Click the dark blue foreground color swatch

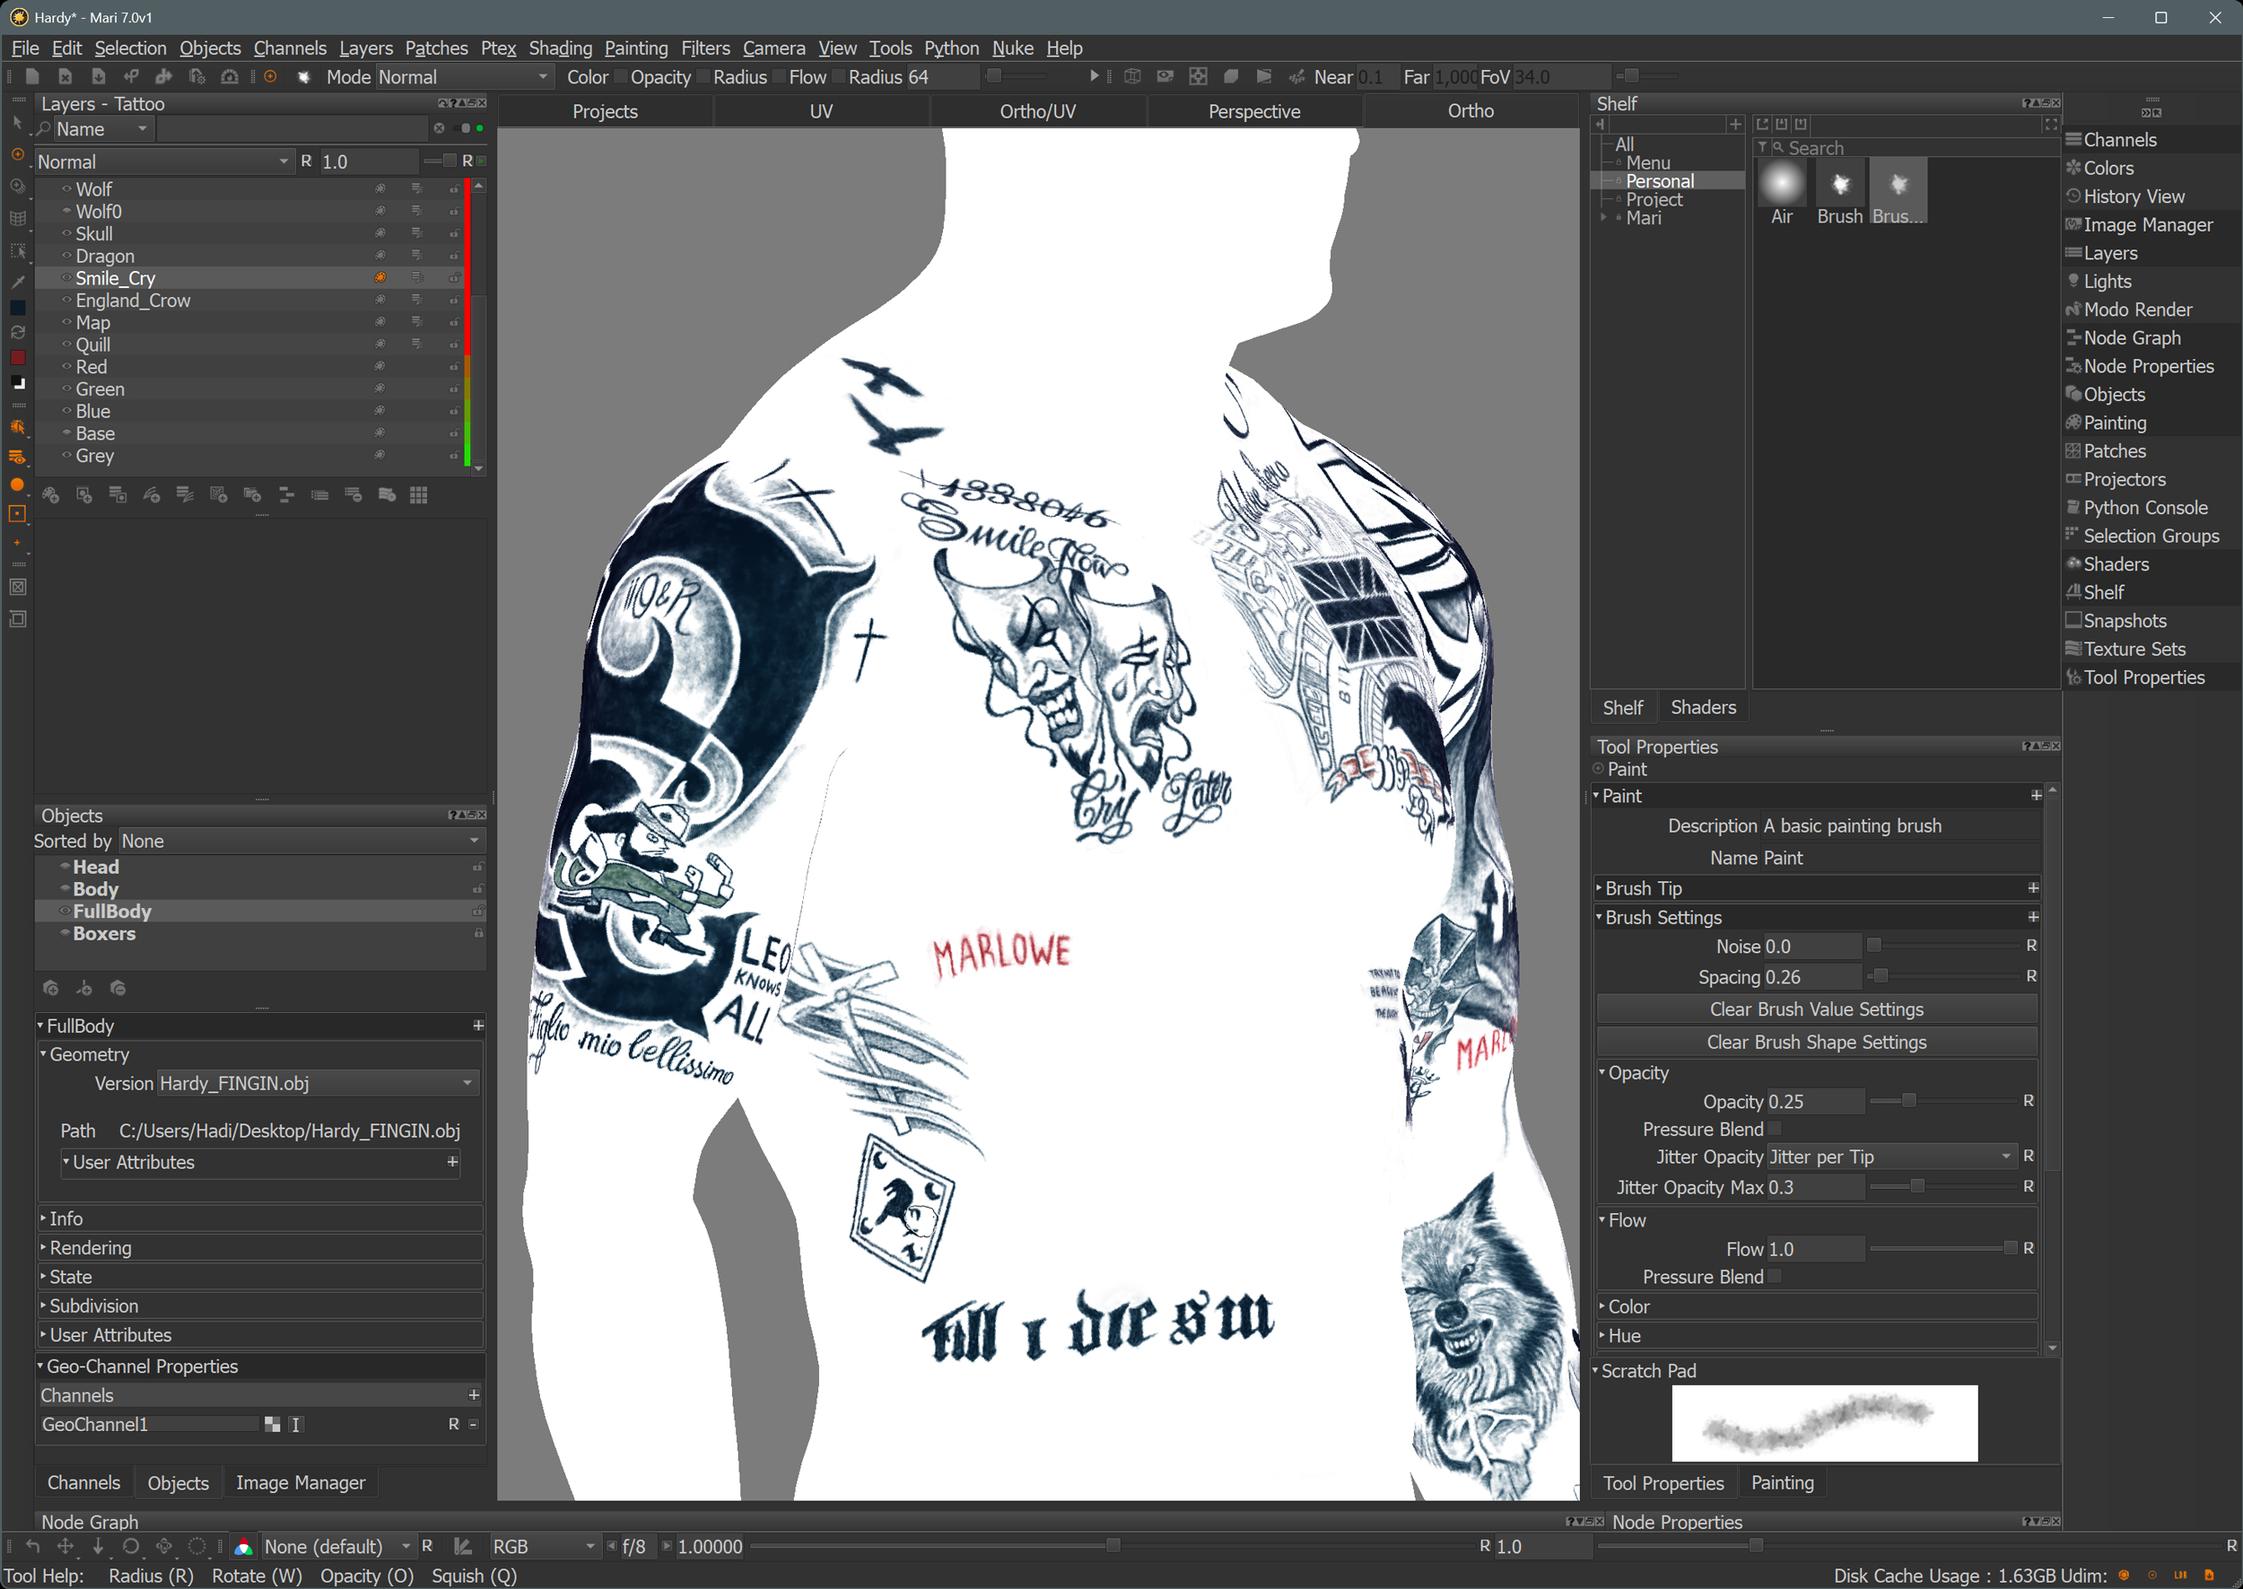coord(18,309)
